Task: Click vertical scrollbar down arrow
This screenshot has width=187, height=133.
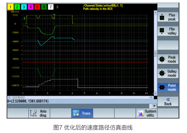Action: point(155,93)
